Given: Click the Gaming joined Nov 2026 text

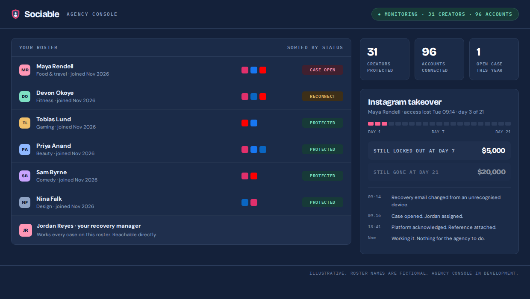Looking at the screenshot, I should (x=66, y=127).
